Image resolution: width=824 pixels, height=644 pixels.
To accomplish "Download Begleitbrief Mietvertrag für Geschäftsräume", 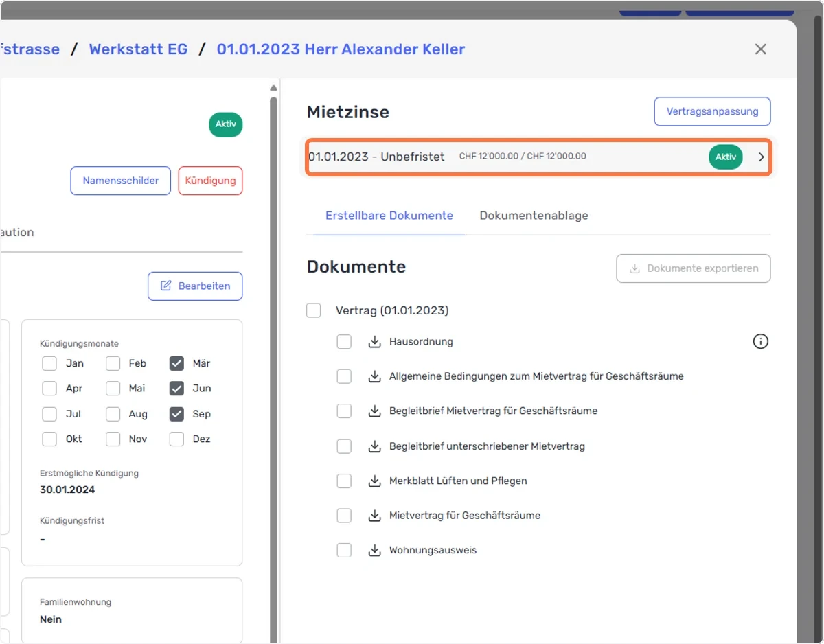I will [x=374, y=411].
